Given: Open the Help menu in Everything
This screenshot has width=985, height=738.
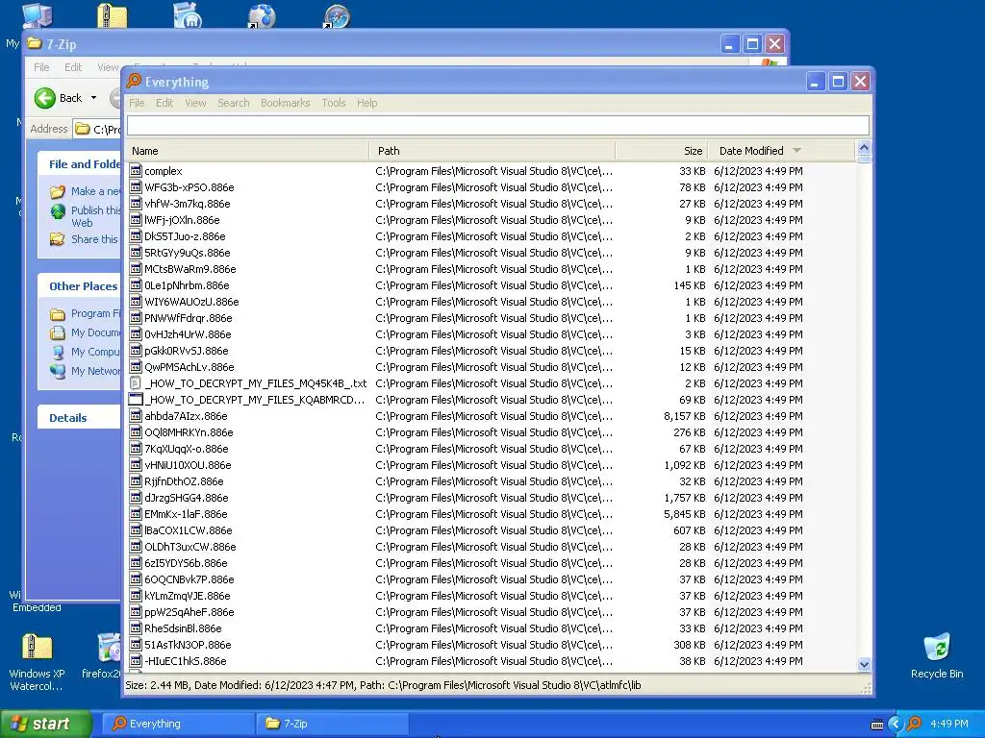Looking at the screenshot, I should click(x=366, y=103).
